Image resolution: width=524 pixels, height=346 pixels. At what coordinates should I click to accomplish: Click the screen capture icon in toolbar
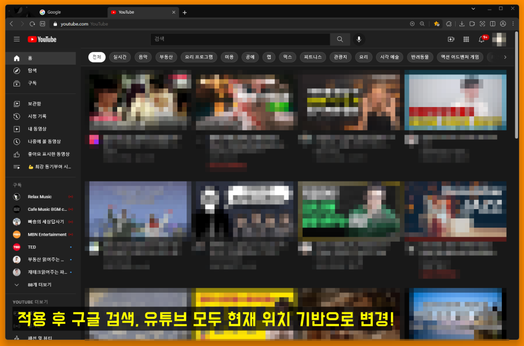click(482, 24)
